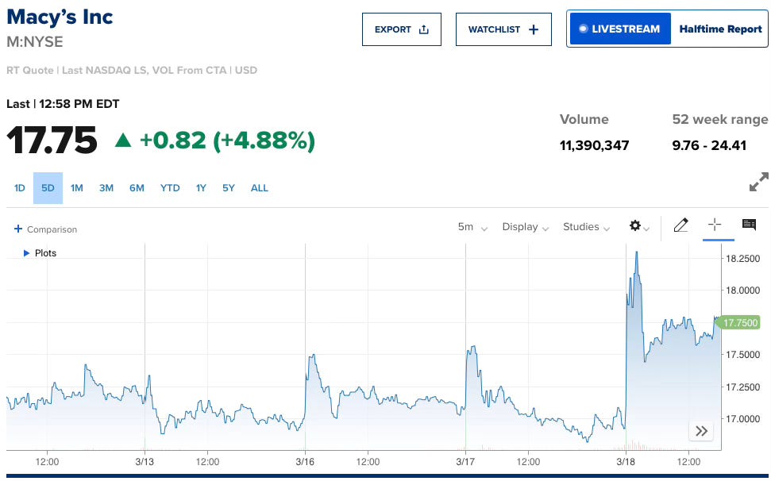Viewport: 771px width, 481px height.
Task: Click the 17.7500 current price label
Action: pos(739,323)
